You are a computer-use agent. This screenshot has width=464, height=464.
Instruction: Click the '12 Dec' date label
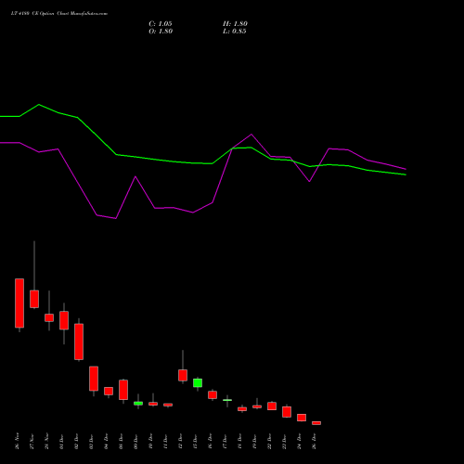click(180, 441)
